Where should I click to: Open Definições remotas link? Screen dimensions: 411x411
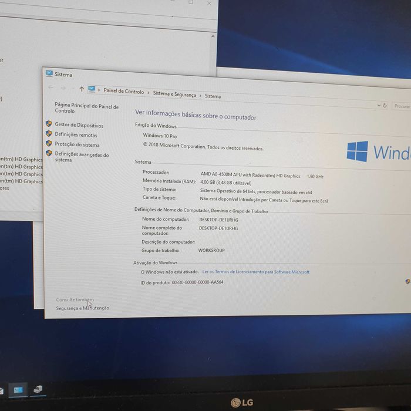tap(76, 135)
